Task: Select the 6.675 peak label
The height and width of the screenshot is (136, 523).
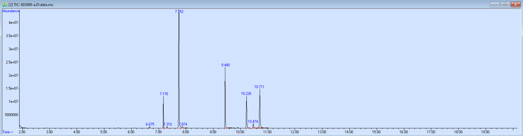Action: [150, 124]
